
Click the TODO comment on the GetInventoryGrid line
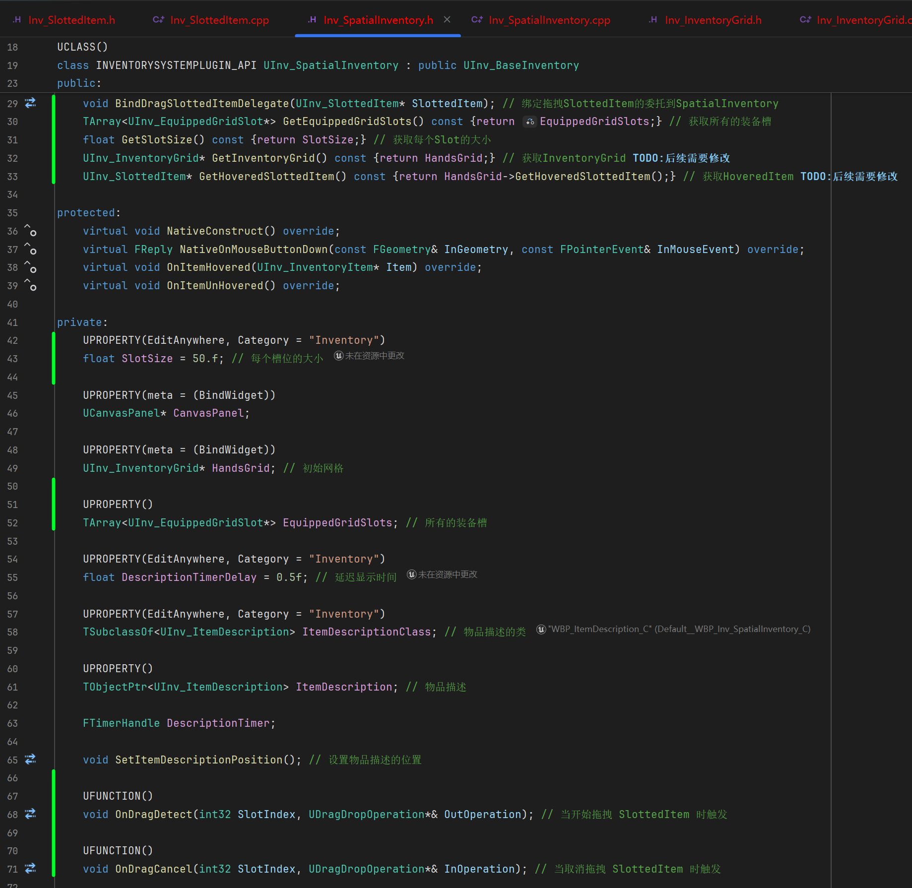pyautogui.click(x=681, y=158)
